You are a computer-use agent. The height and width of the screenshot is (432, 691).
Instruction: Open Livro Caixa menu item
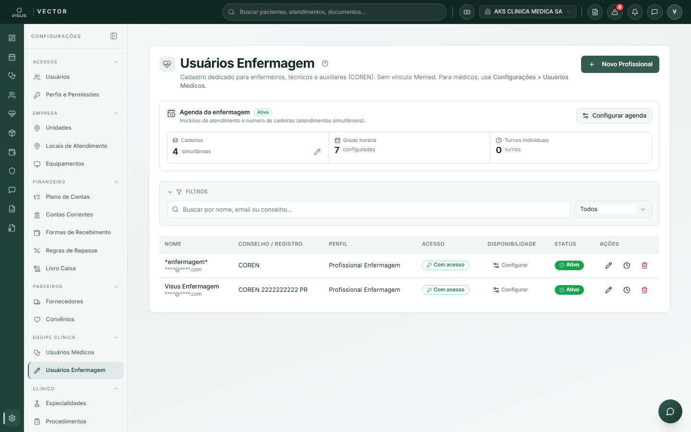76,268
